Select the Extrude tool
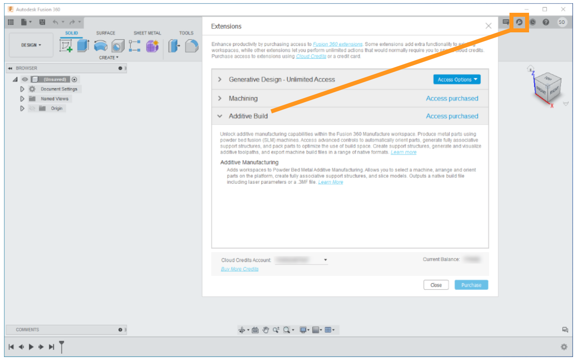The image size is (577, 361). click(83, 46)
